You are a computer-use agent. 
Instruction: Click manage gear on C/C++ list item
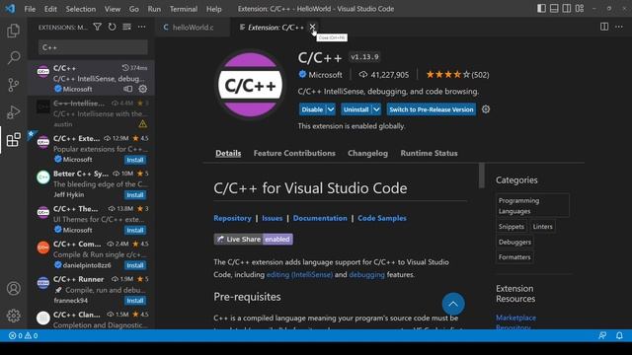coord(142,89)
